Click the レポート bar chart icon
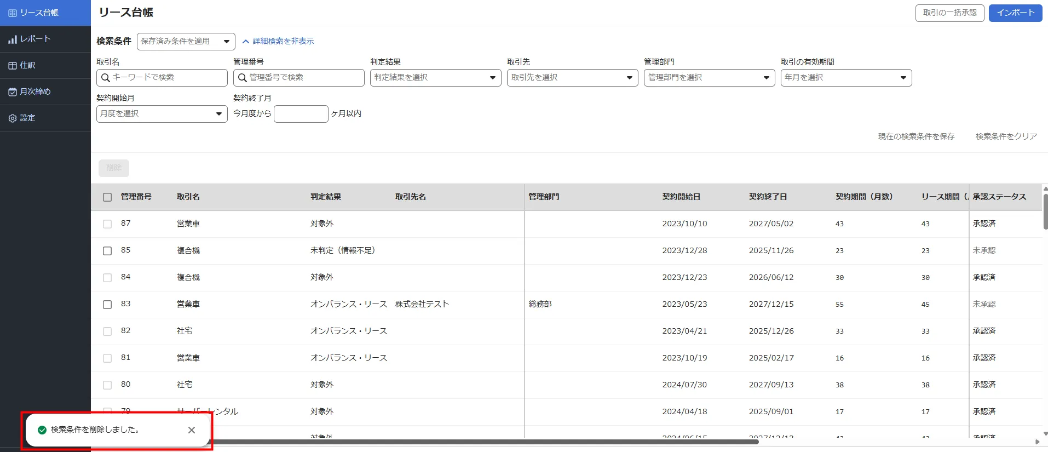 12,39
